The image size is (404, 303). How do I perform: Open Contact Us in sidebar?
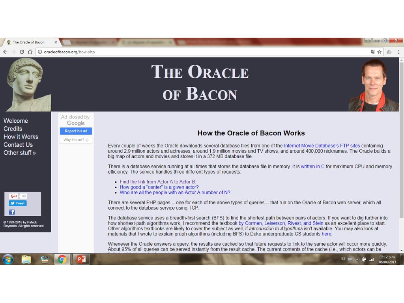[18, 144]
